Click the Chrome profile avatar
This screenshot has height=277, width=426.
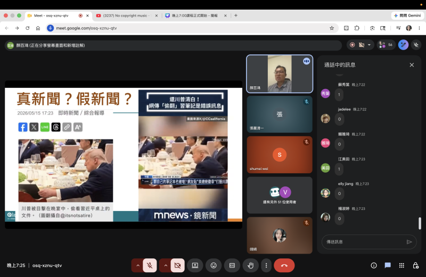[x=408, y=28]
